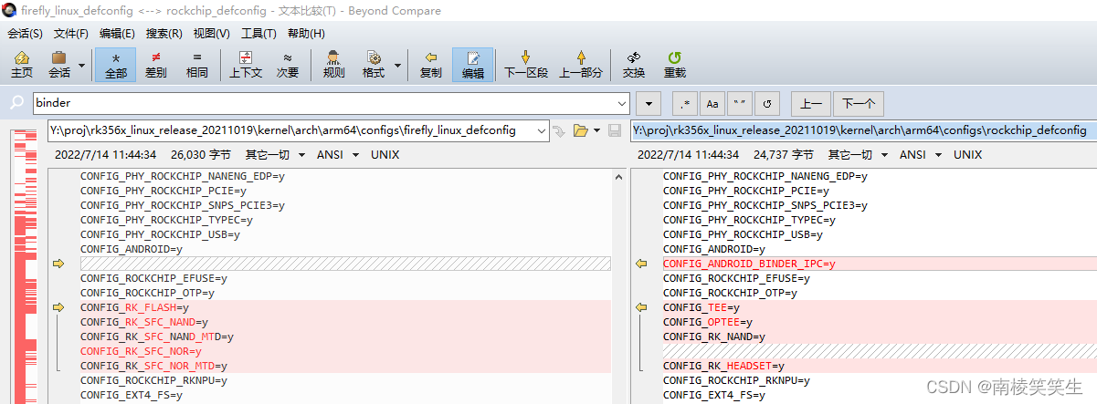Click right gutter arrow beside CONFIG_TEE
The width and height of the screenshot is (1097, 404).
click(641, 307)
